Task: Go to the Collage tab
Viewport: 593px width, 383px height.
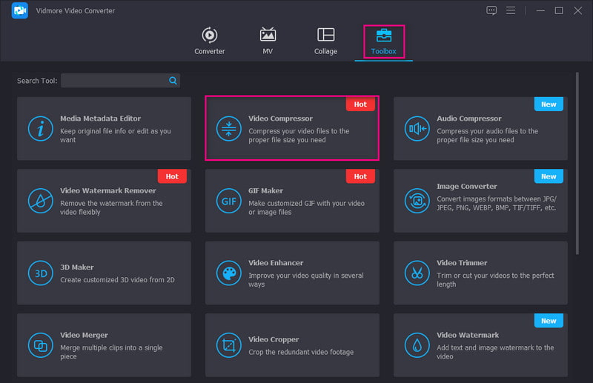Action: tap(325, 41)
